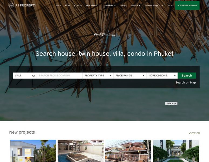Click the Show apps button
The image size is (209, 162).
pyautogui.click(x=171, y=103)
